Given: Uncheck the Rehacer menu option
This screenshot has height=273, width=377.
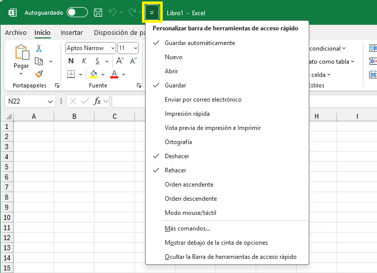Looking at the screenshot, I should (x=227, y=170).
